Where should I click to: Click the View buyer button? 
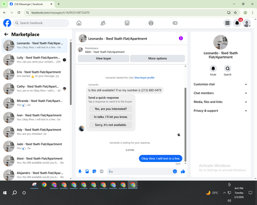coord(103,58)
